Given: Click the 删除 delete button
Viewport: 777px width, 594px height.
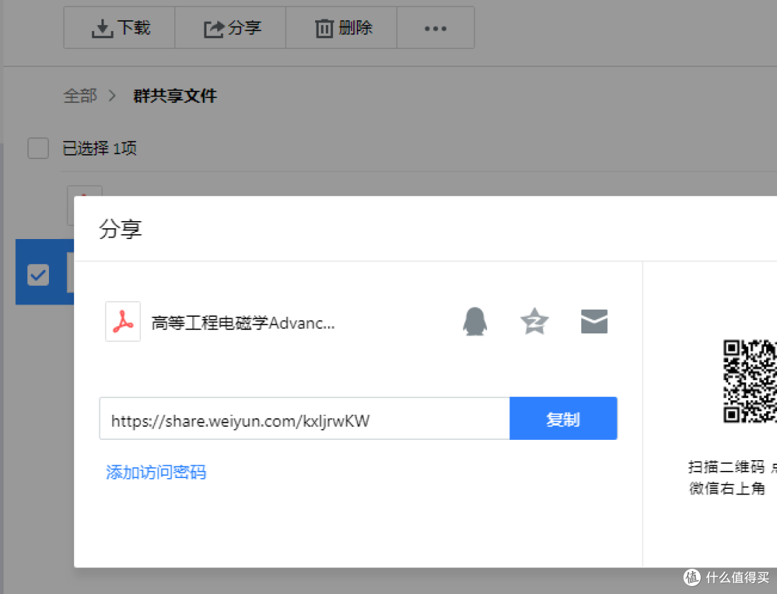Looking at the screenshot, I should click(342, 28).
